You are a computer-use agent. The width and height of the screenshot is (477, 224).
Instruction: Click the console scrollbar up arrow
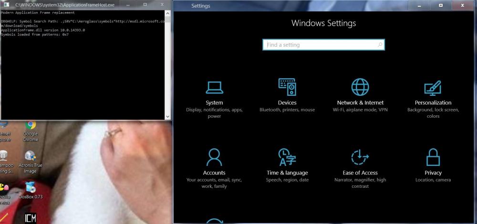click(168, 13)
